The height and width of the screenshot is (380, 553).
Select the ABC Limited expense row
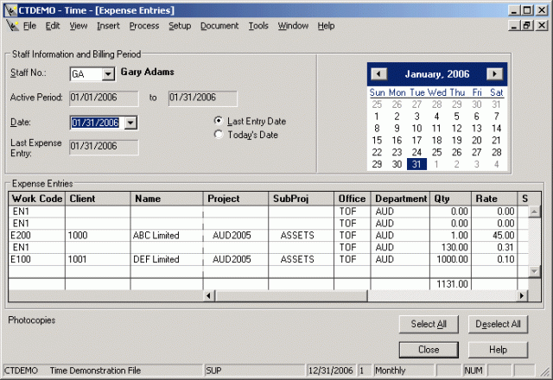click(x=156, y=235)
